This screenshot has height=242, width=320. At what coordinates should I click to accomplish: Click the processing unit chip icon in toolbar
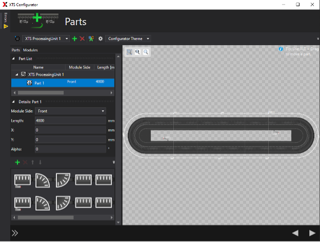(x=17, y=38)
